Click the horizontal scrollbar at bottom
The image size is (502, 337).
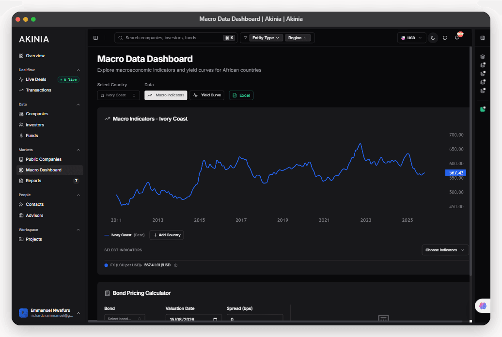click(275, 322)
